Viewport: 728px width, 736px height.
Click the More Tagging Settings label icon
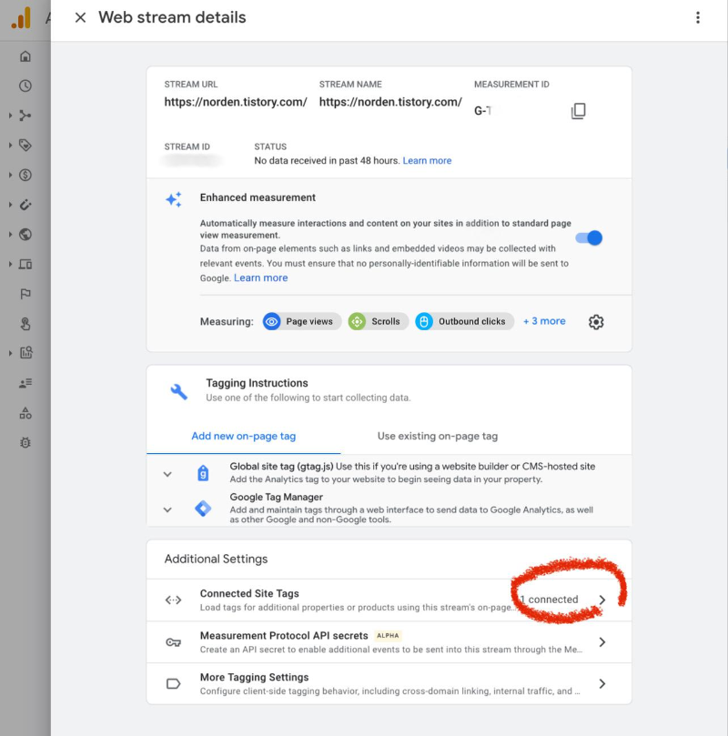coord(173,684)
